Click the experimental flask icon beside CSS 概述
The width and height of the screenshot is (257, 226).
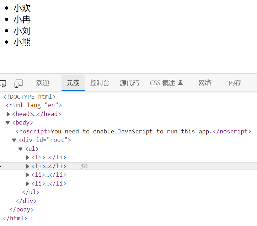point(180,83)
